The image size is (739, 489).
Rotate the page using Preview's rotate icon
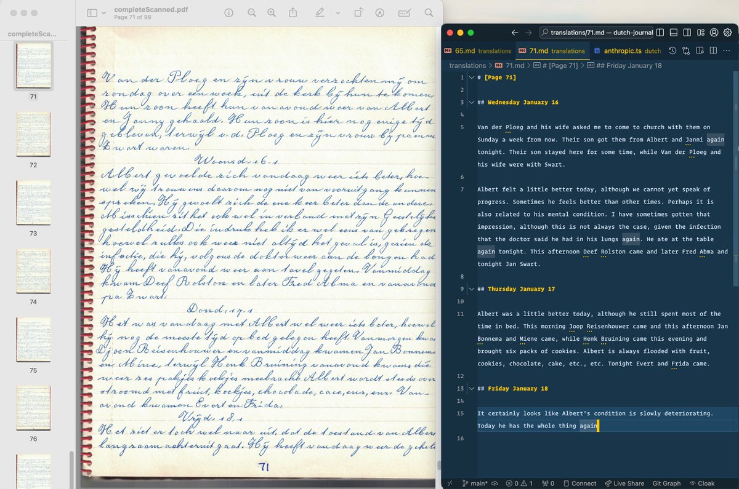click(x=358, y=13)
